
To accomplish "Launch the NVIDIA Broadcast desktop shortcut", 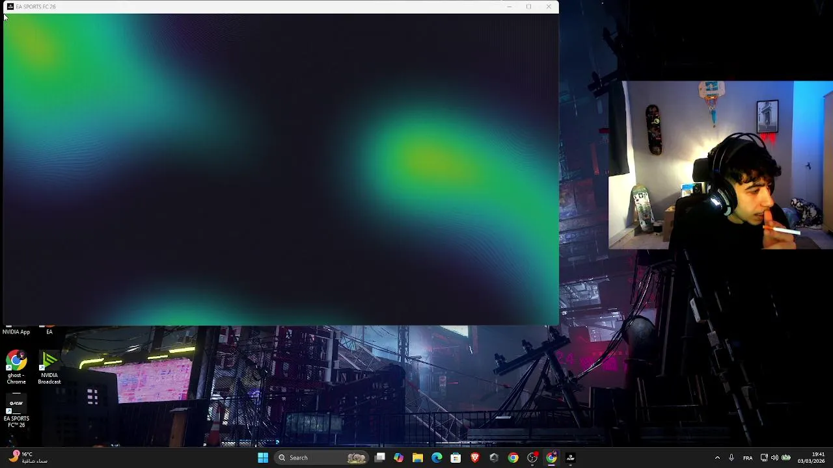I will click(x=49, y=367).
